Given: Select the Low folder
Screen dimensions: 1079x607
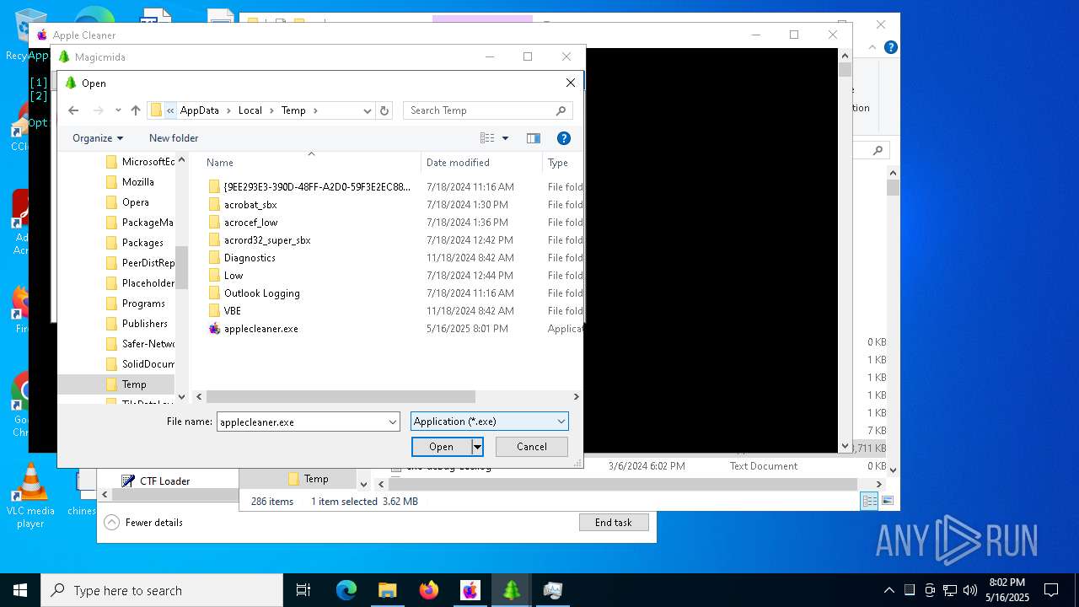Looking at the screenshot, I should pyautogui.click(x=234, y=276).
